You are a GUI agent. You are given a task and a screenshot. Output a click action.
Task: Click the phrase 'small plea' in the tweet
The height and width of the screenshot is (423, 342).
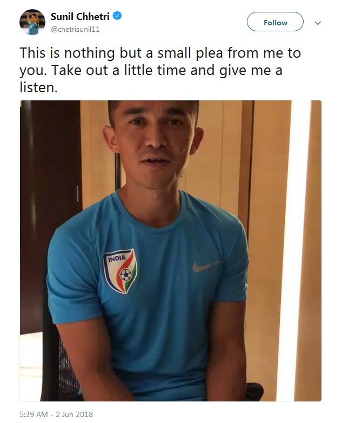coord(190,53)
